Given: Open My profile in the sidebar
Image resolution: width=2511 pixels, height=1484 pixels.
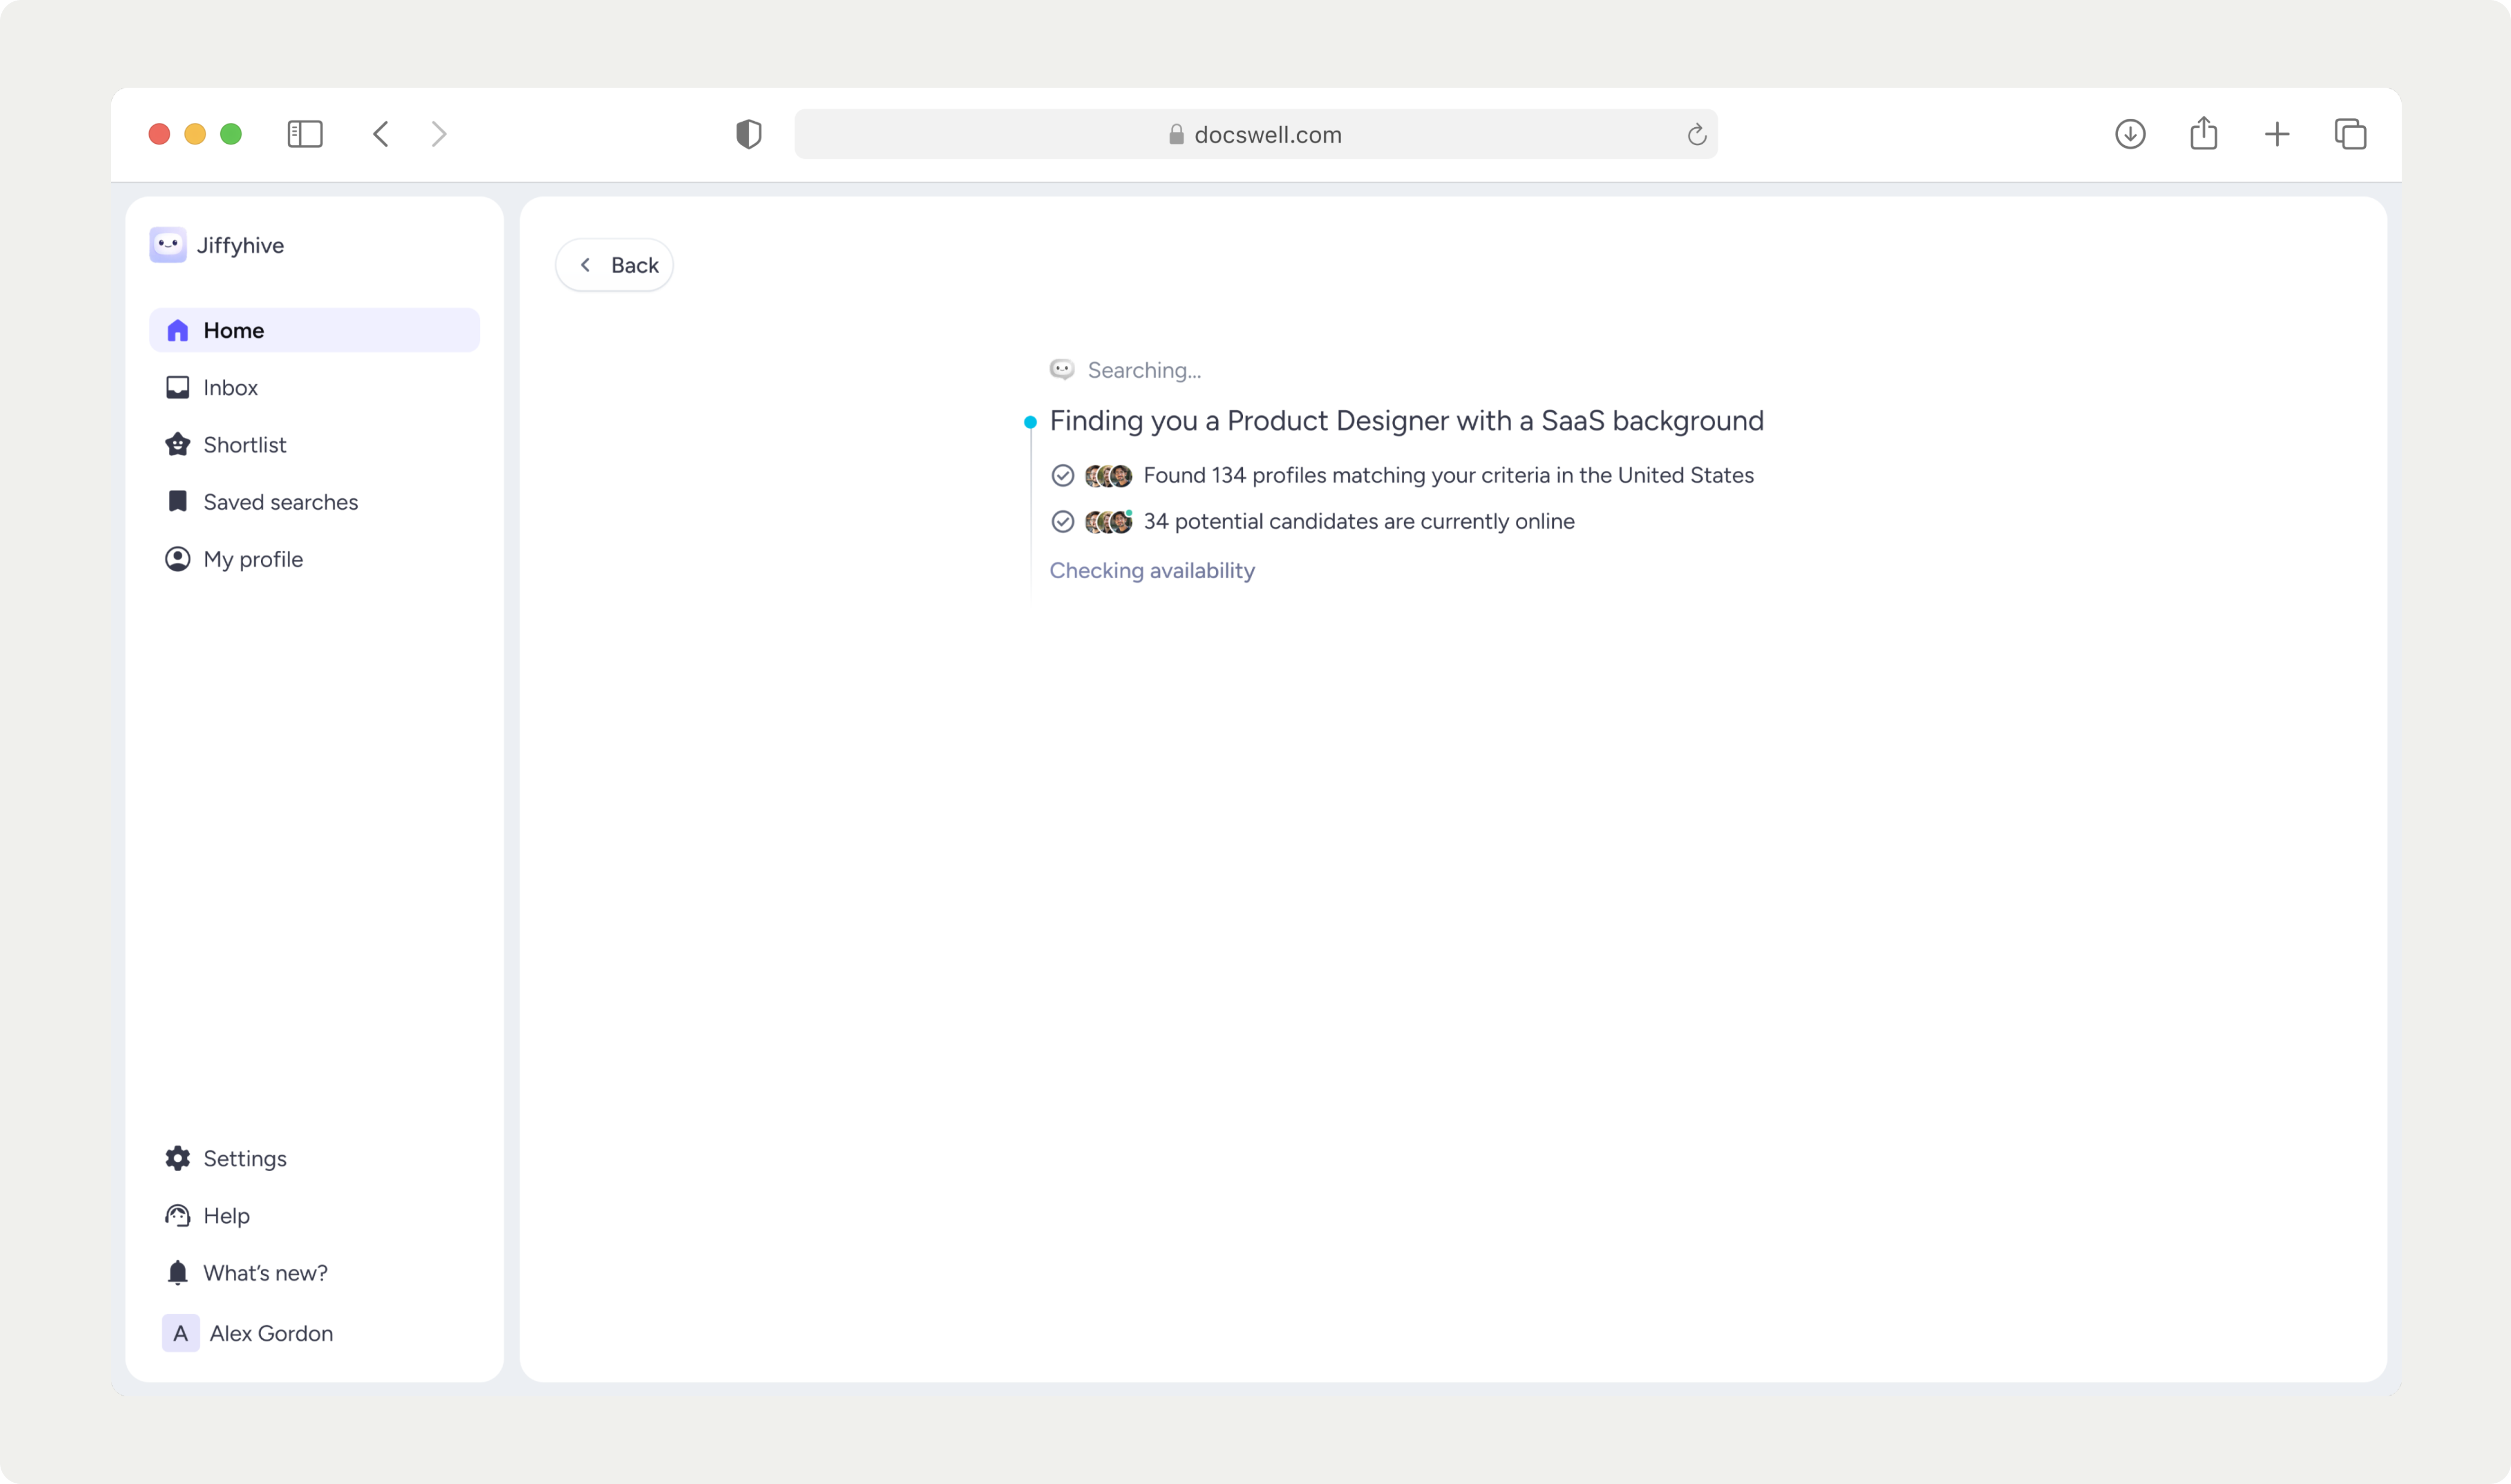Looking at the screenshot, I should (314, 559).
